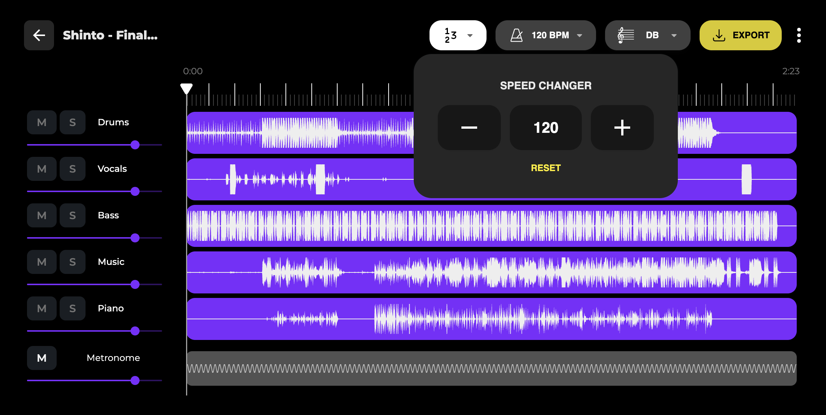Expand the 120 BPM dropdown arrow
This screenshot has width=826, height=415.
(x=580, y=35)
